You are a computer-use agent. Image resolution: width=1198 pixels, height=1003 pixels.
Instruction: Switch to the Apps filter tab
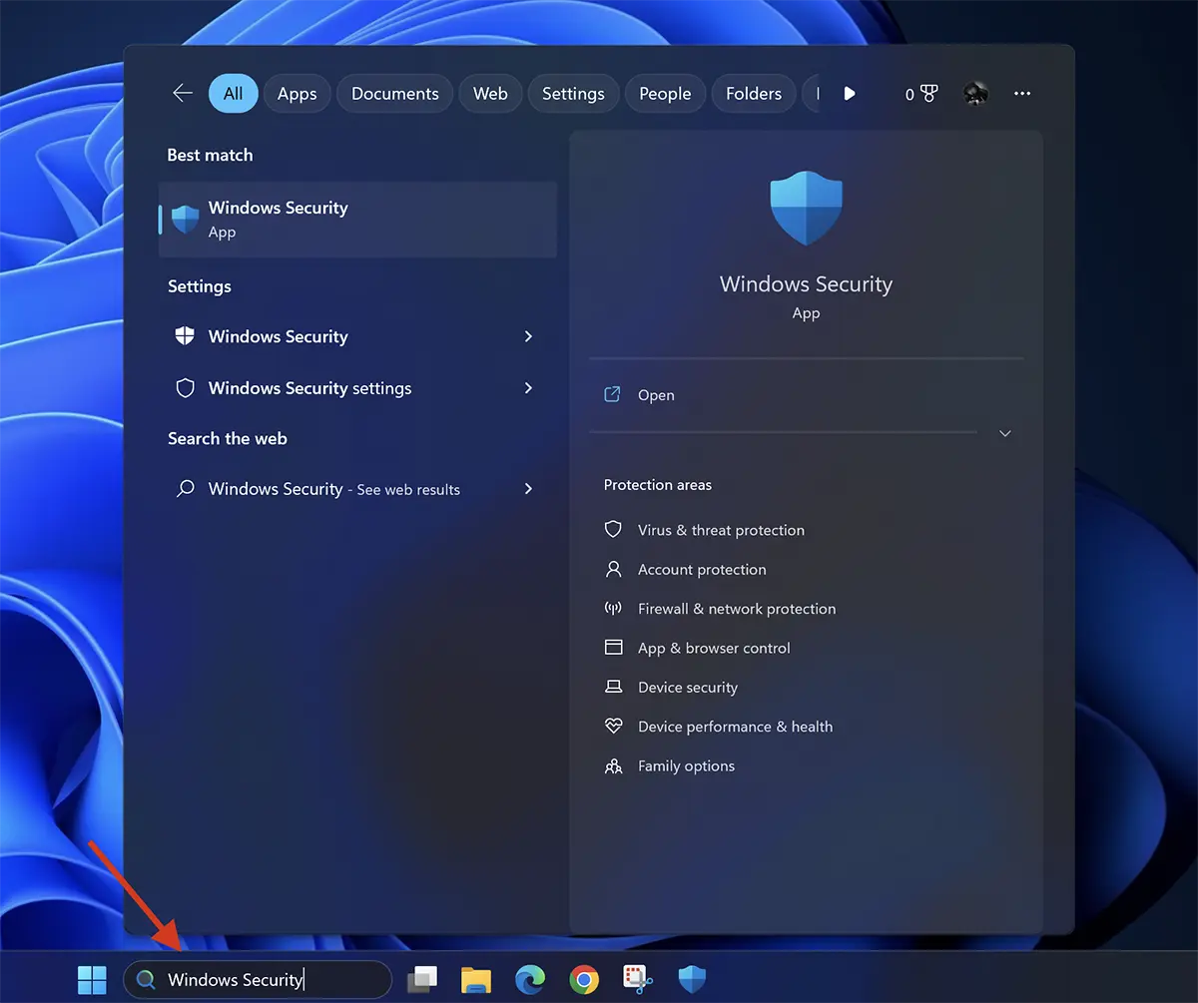pyautogui.click(x=297, y=94)
